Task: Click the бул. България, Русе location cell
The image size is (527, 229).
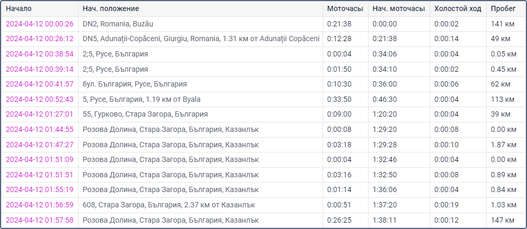Action: coord(135,84)
